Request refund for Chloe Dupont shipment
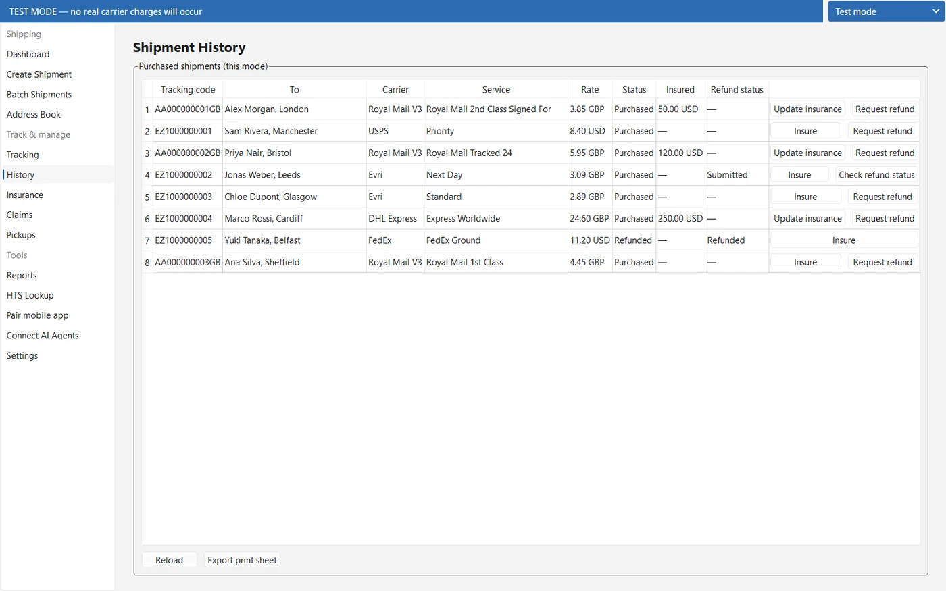The image size is (946, 591). click(x=882, y=197)
